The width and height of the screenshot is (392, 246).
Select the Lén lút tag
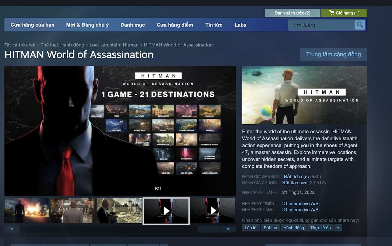point(251,228)
